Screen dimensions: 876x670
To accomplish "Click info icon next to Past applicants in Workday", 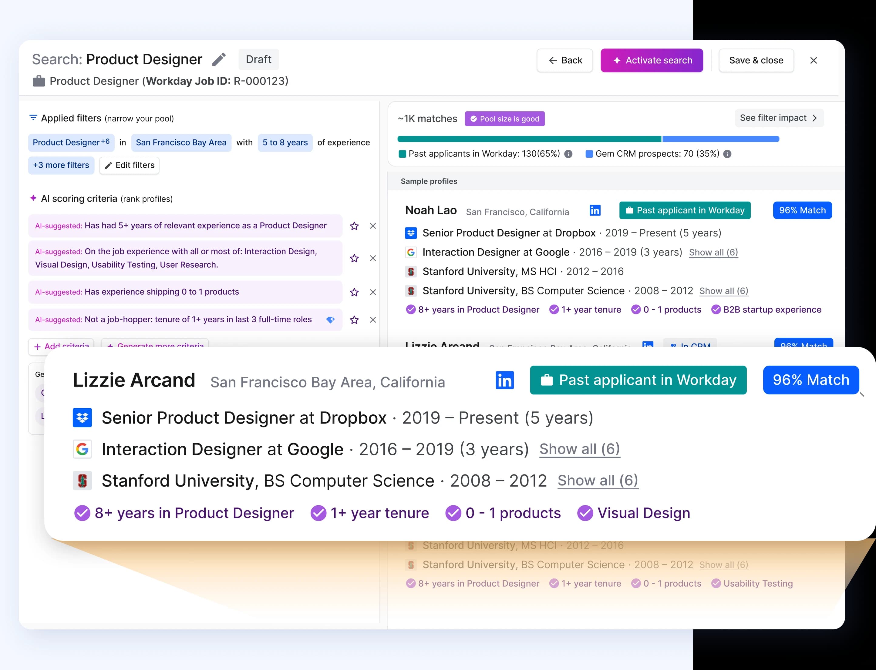I will [x=568, y=154].
